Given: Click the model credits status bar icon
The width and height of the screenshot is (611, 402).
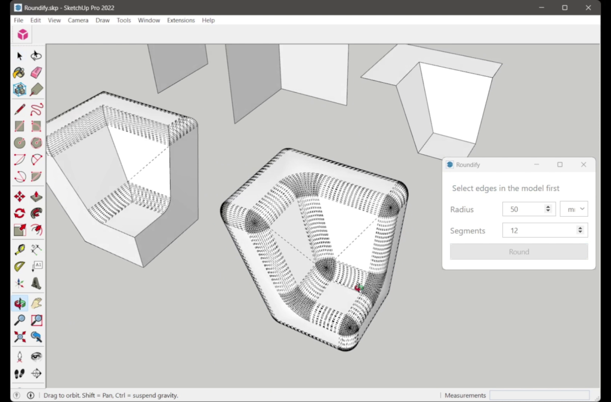Looking at the screenshot, I should click(x=30, y=395).
